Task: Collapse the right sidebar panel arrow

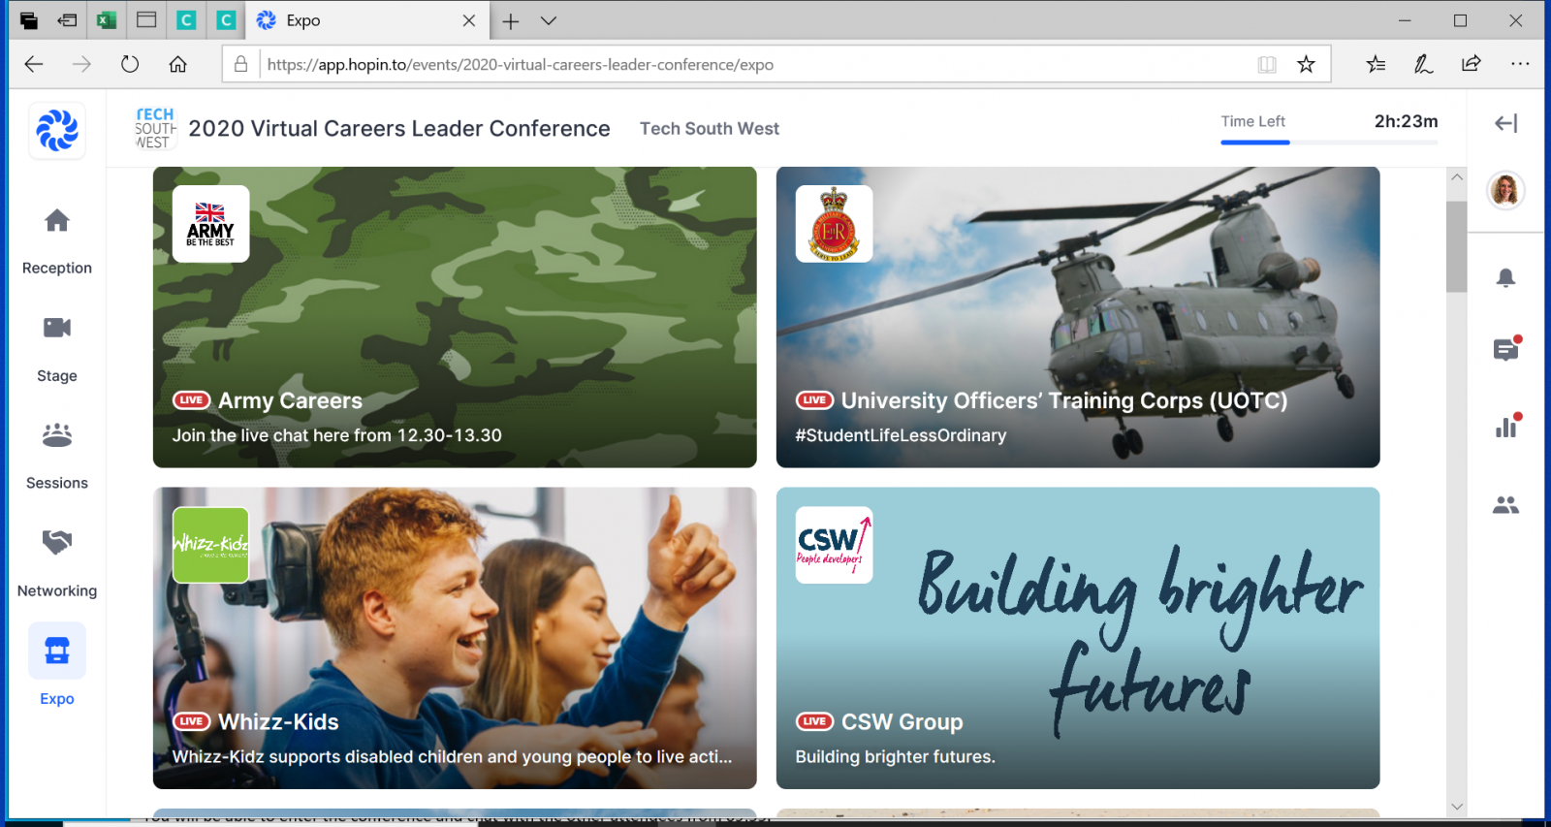Action: point(1505,123)
